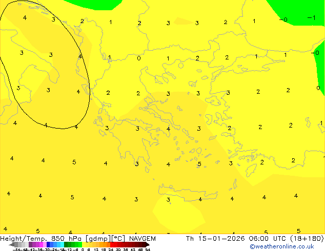Click the NAVGEM model label
The width and height of the screenshot is (325, 251).
[x=143, y=239]
